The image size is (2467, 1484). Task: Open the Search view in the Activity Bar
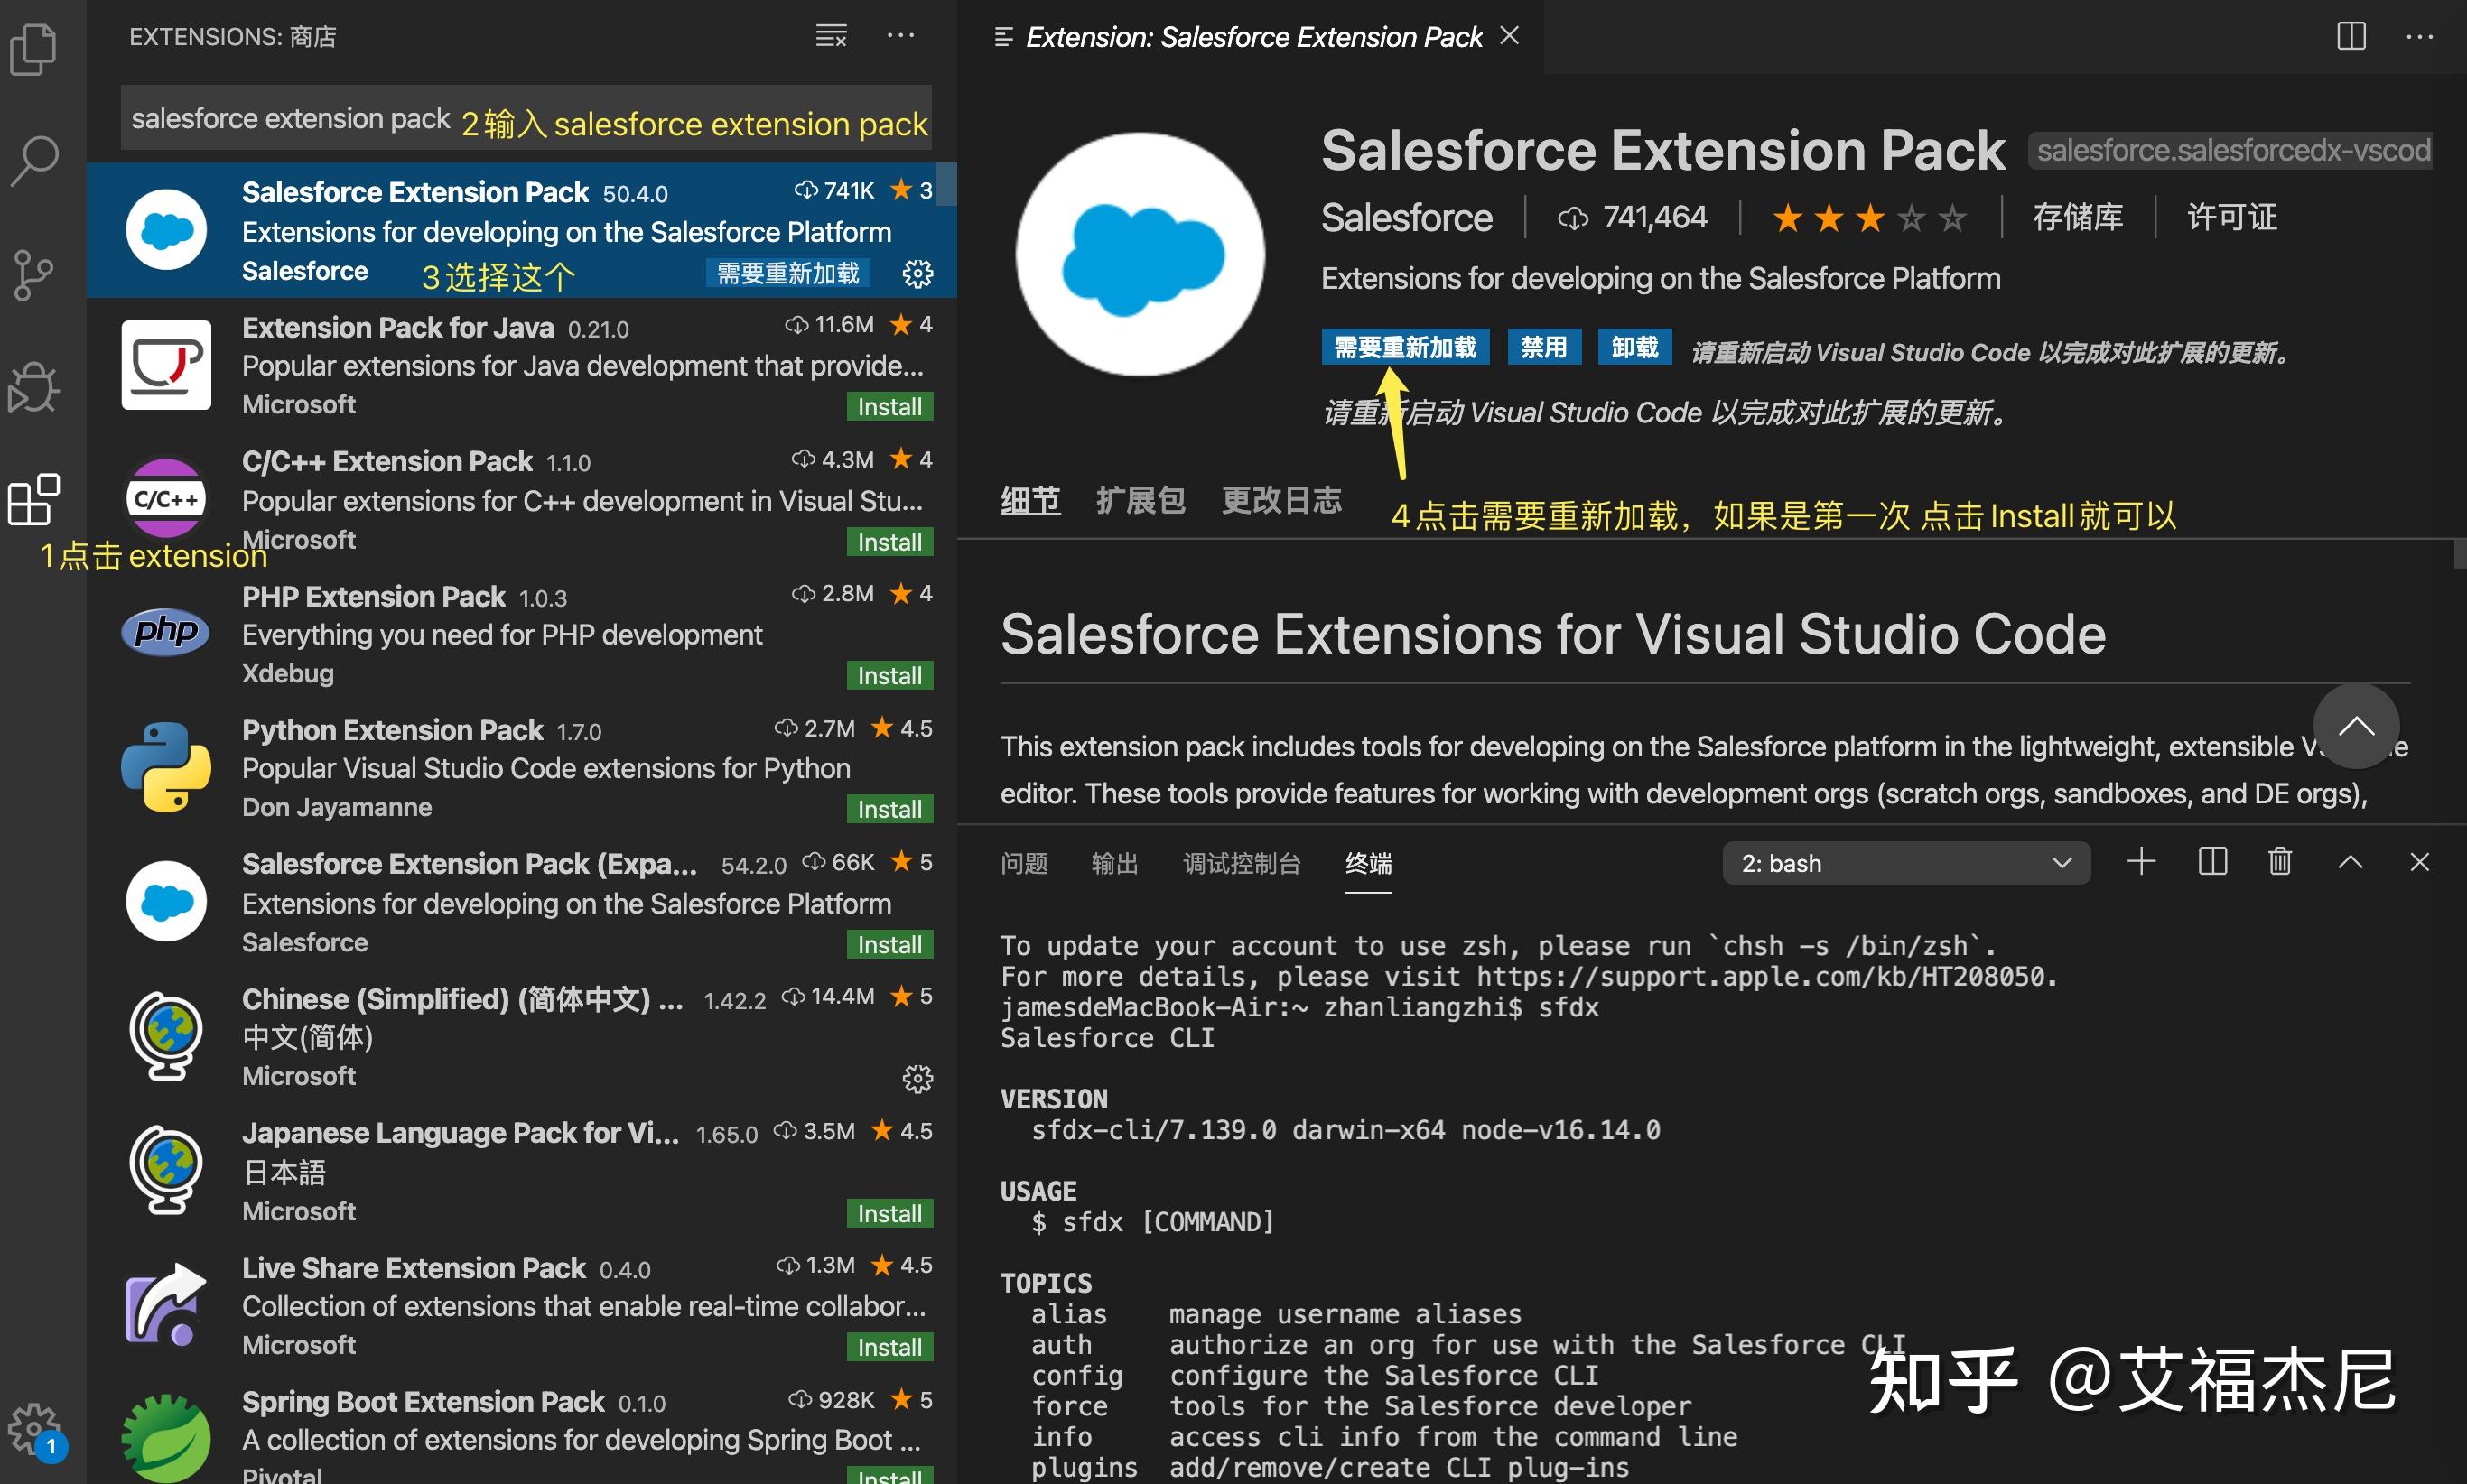tap(35, 157)
